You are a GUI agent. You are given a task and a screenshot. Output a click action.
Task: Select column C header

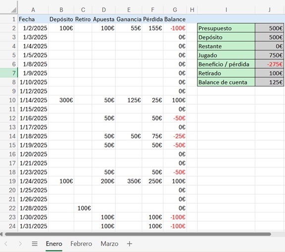click(x=83, y=10)
